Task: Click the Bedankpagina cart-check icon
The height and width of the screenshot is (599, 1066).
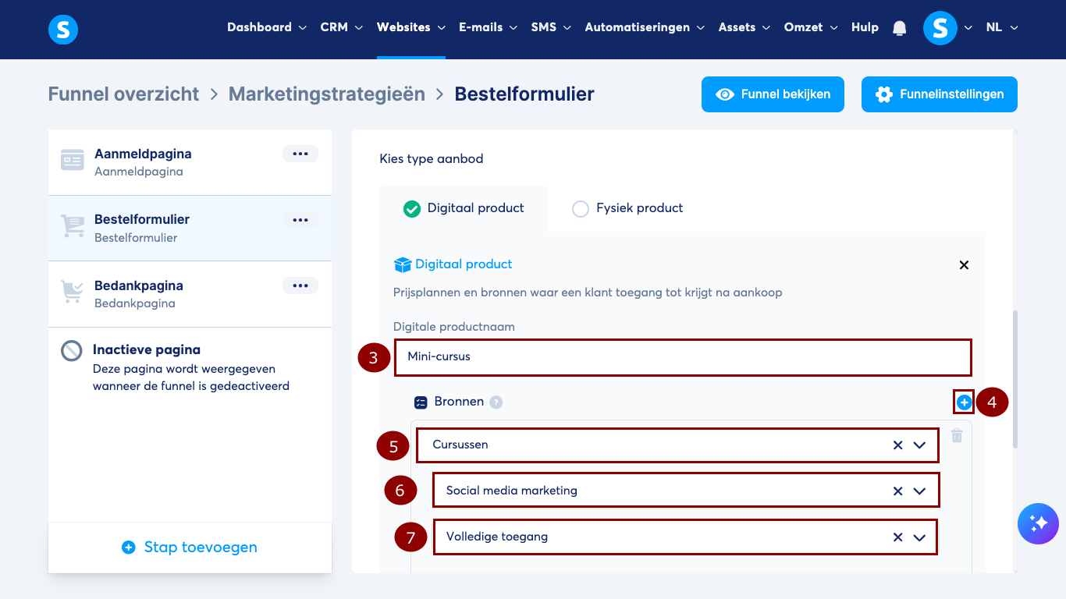Action: pyautogui.click(x=73, y=292)
